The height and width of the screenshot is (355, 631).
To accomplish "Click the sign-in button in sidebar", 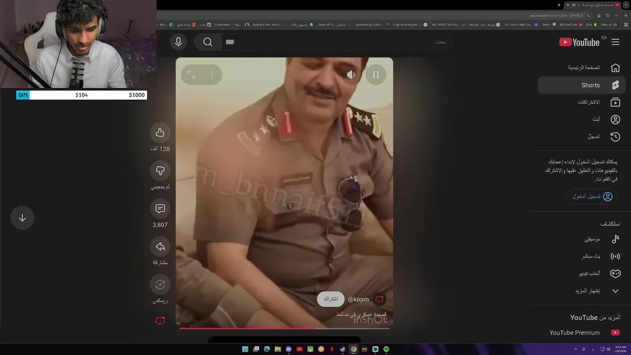I will [592, 196].
